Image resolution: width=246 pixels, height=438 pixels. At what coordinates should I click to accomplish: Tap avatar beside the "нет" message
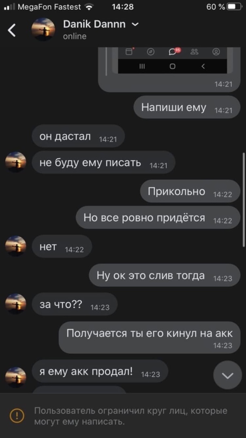(x=16, y=246)
